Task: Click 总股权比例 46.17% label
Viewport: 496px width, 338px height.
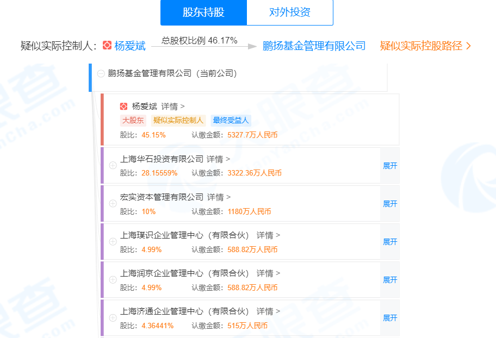Action: [199, 40]
